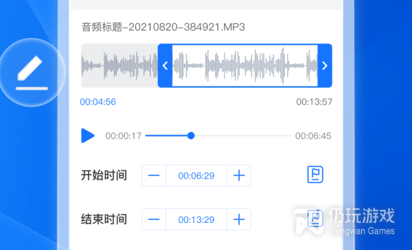Click the right trim handle arrow on the waveform

coord(324,66)
